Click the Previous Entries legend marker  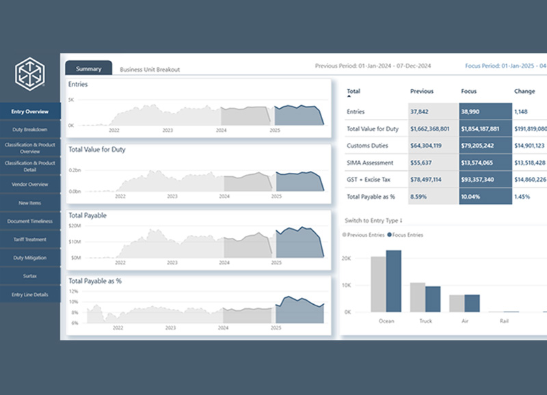pos(344,235)
